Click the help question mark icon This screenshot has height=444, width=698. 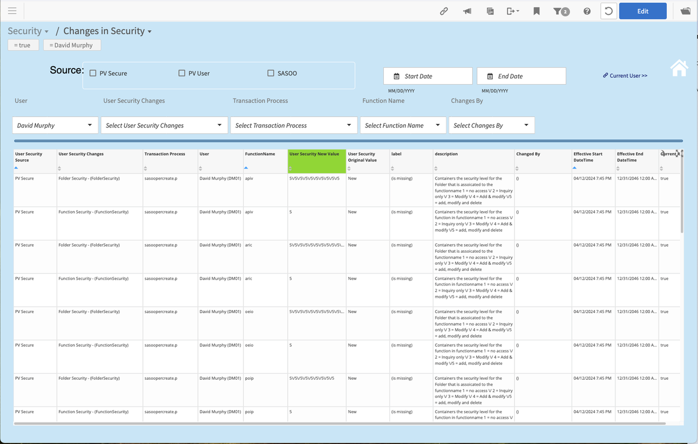pos(587,11)
